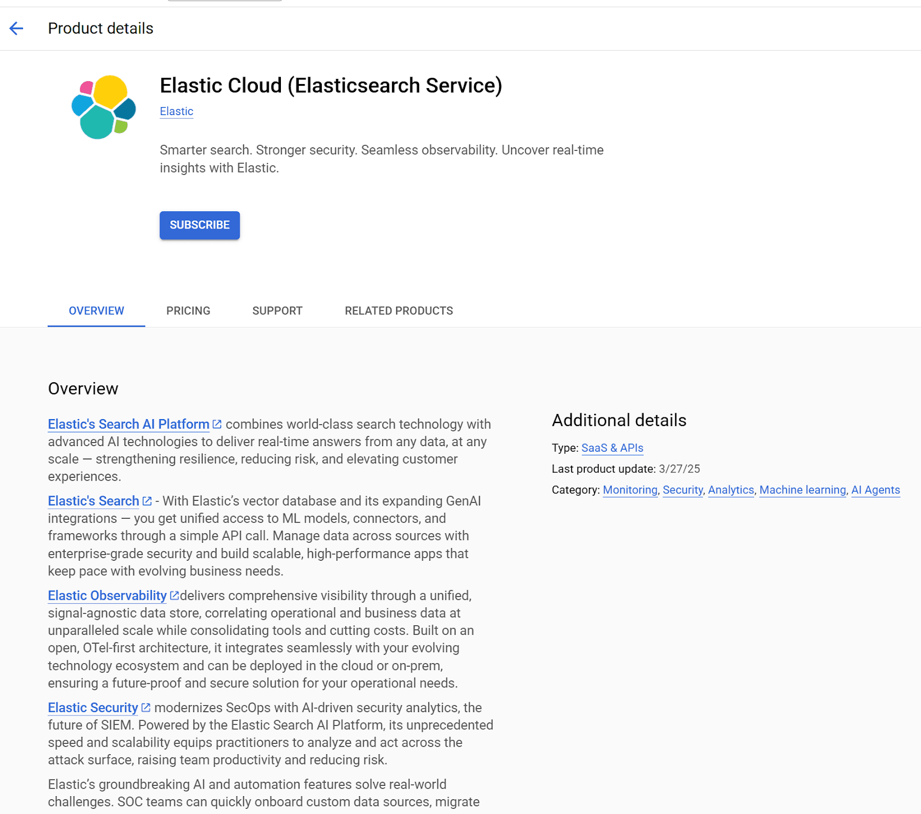Click external link icon next to Elastic Security
This screenshot has width=921, height=814.
(x=146, y=707)
